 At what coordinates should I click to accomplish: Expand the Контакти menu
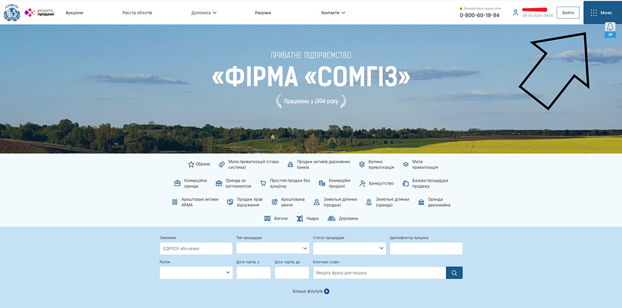(x=333, y=13)
